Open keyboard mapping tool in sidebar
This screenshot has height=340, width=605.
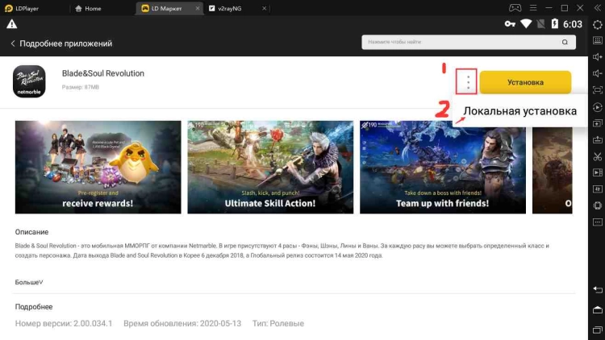(597, 40)
